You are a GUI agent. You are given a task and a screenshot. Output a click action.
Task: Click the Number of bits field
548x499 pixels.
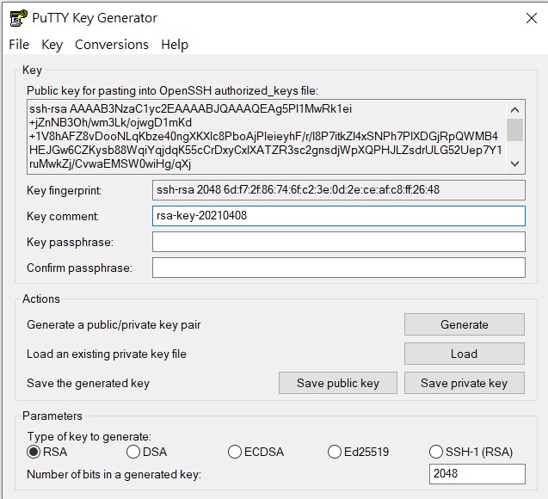coord(477,474)
